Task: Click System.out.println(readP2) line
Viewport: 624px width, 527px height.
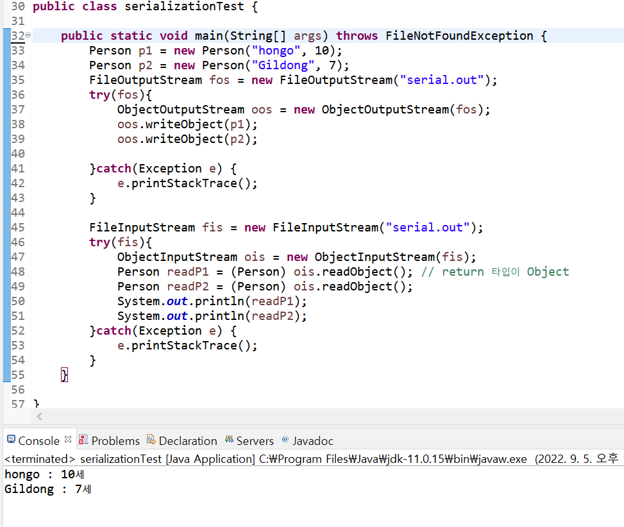Action: pos(212,316)
